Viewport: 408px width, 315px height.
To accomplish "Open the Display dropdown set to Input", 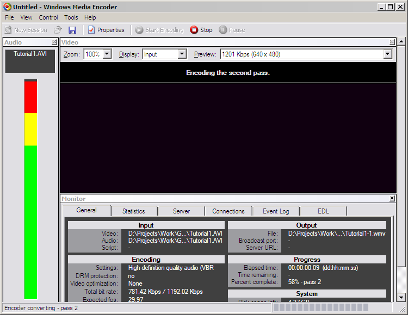I will (x=182, y=54).
